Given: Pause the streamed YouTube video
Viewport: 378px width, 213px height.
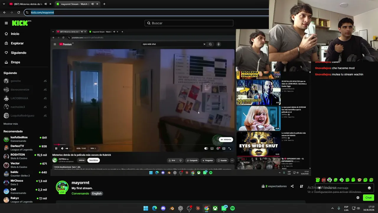Looking at the screenshot, I should pos(56,149).
